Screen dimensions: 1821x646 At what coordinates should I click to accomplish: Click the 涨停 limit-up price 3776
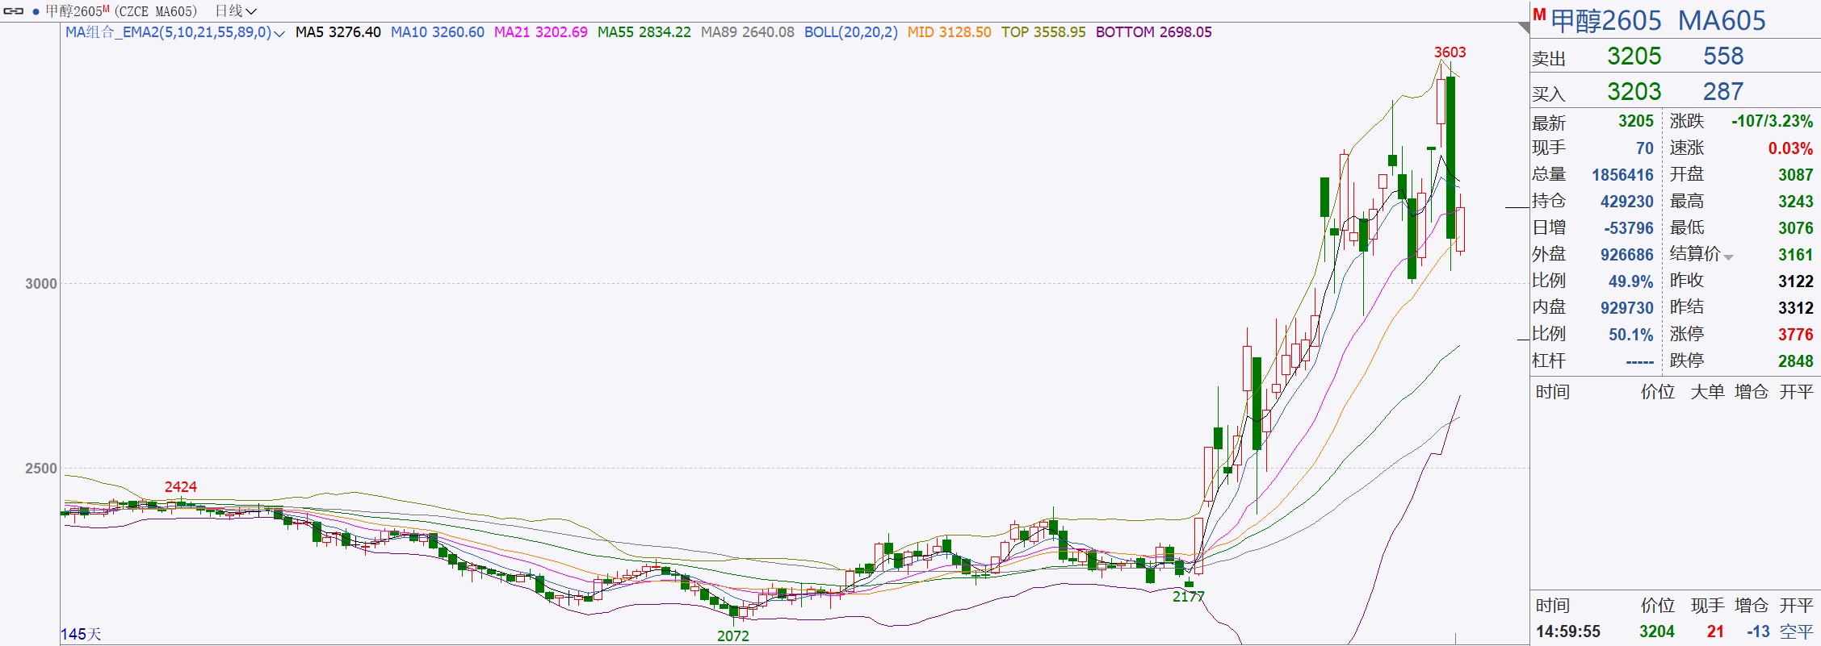1794,335
